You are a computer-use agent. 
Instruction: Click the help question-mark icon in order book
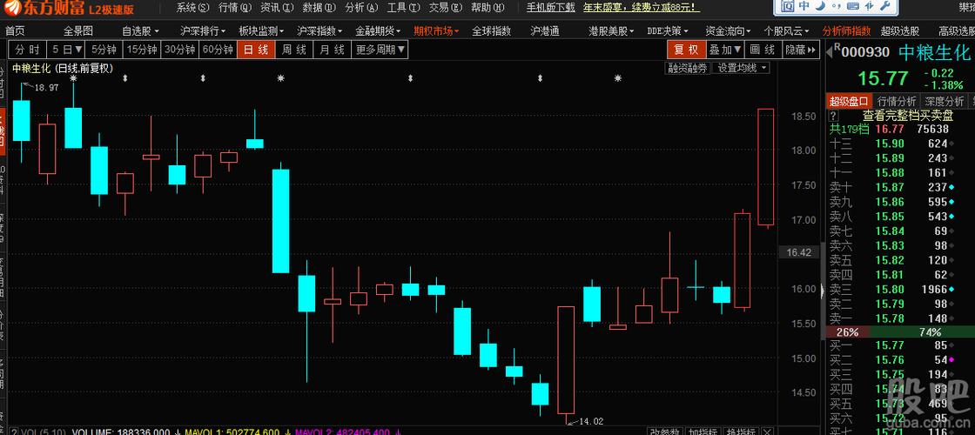[833, 116]
